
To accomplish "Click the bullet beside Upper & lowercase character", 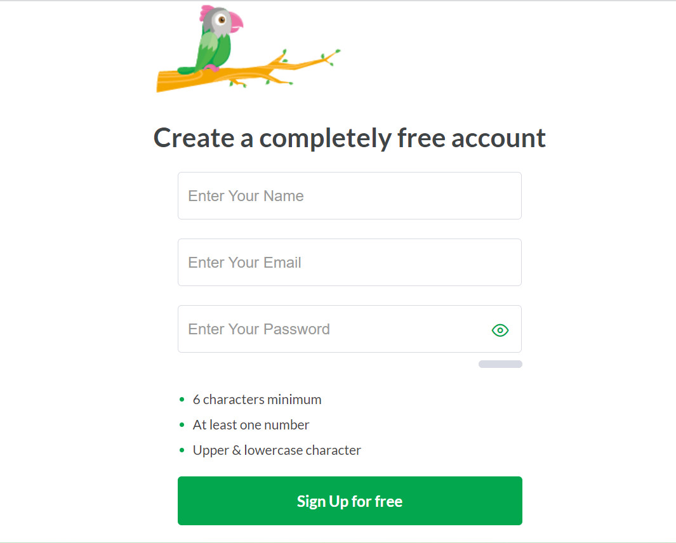I will [x=182, y=450].
